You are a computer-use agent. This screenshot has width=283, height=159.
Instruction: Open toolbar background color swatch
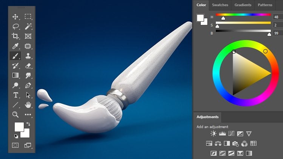pos(26,134)
